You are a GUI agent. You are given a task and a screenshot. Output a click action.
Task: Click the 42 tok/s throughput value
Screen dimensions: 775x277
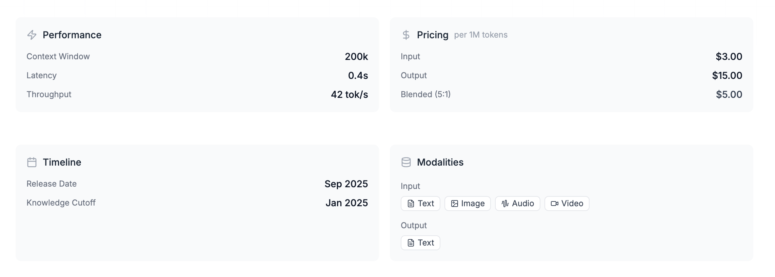coord(350,94)
